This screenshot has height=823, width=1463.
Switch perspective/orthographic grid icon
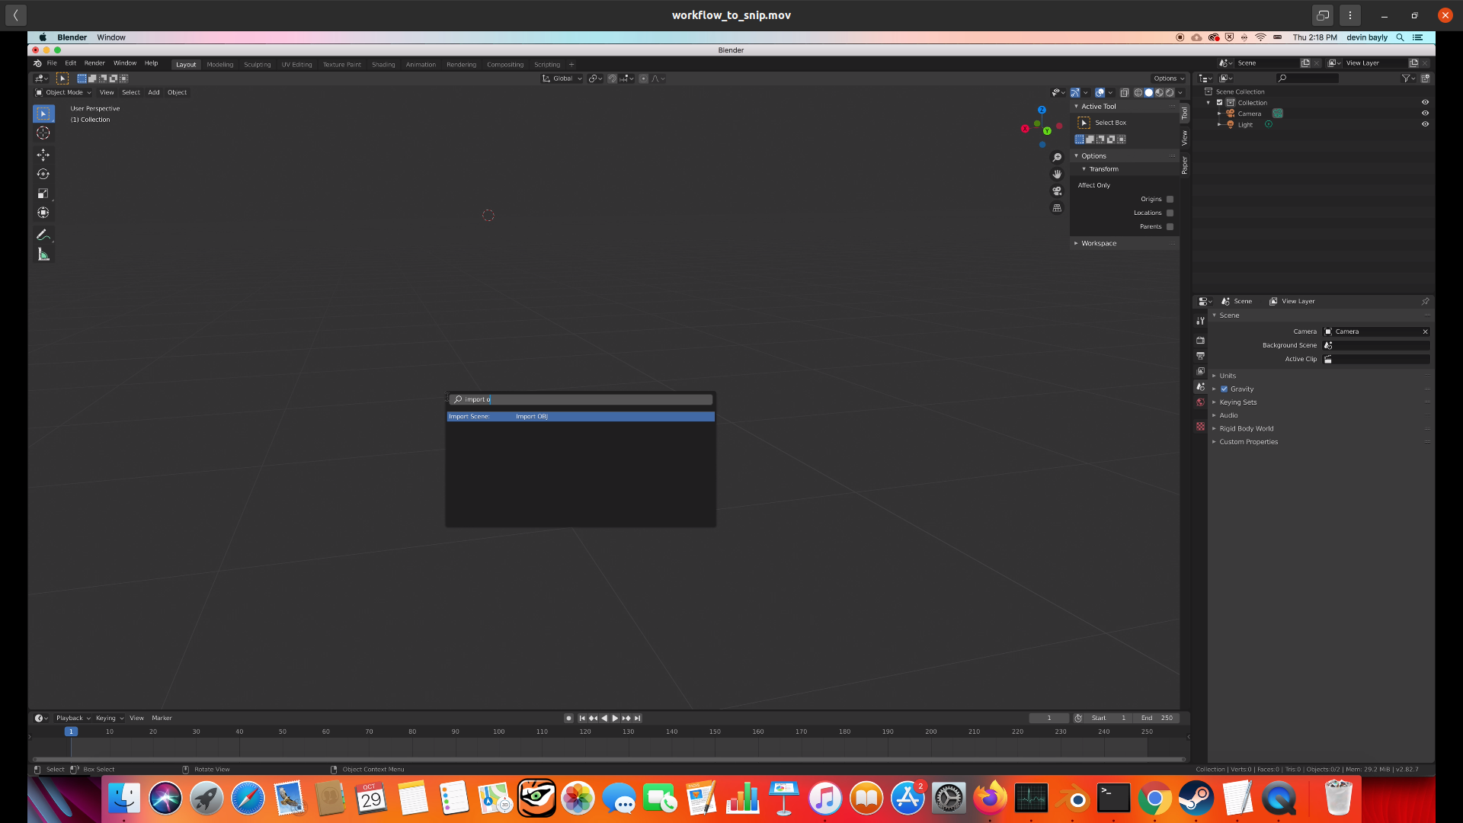click(x=1057, y=208)
